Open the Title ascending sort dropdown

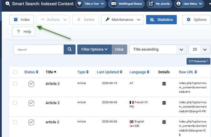158,49
